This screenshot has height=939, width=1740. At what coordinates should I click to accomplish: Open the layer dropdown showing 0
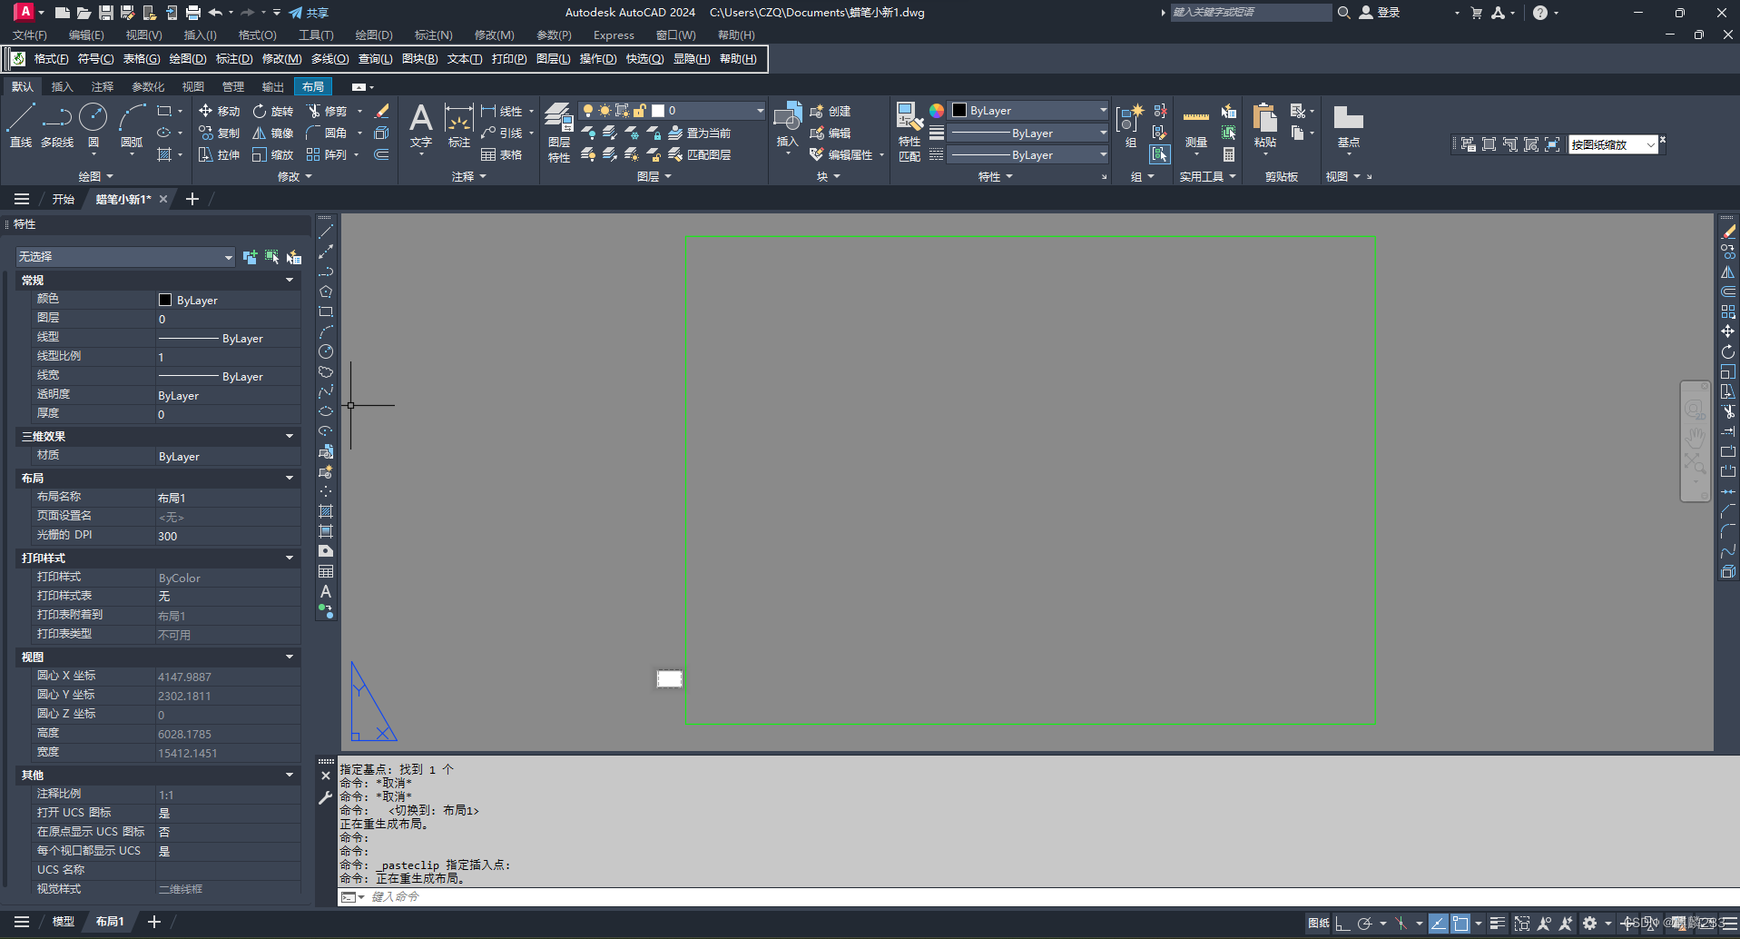click(x=673, y=111)
